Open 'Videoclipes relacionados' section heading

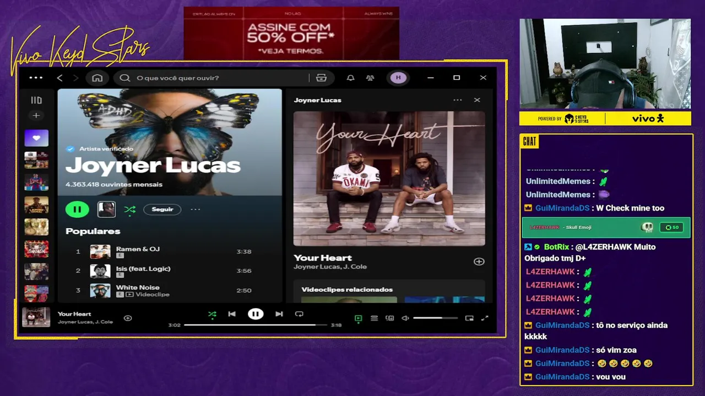(x=347, y=289)
